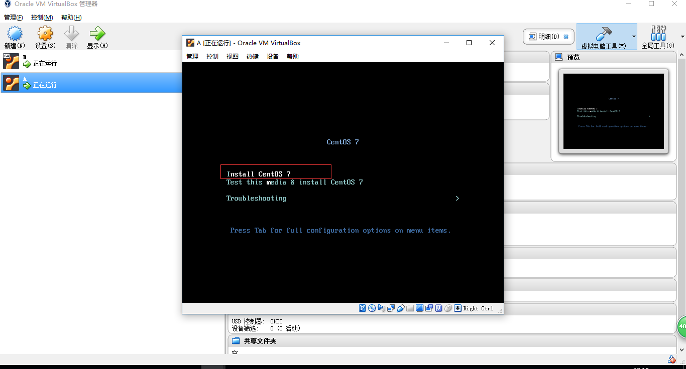Click the VM A window title bar icon
Image resolution: width=686 pixels, height=369 pixels.
(x=190, y=43)
